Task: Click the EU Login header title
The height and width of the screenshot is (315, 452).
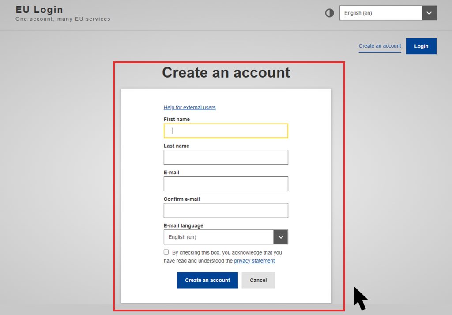Action: point(39,10)
